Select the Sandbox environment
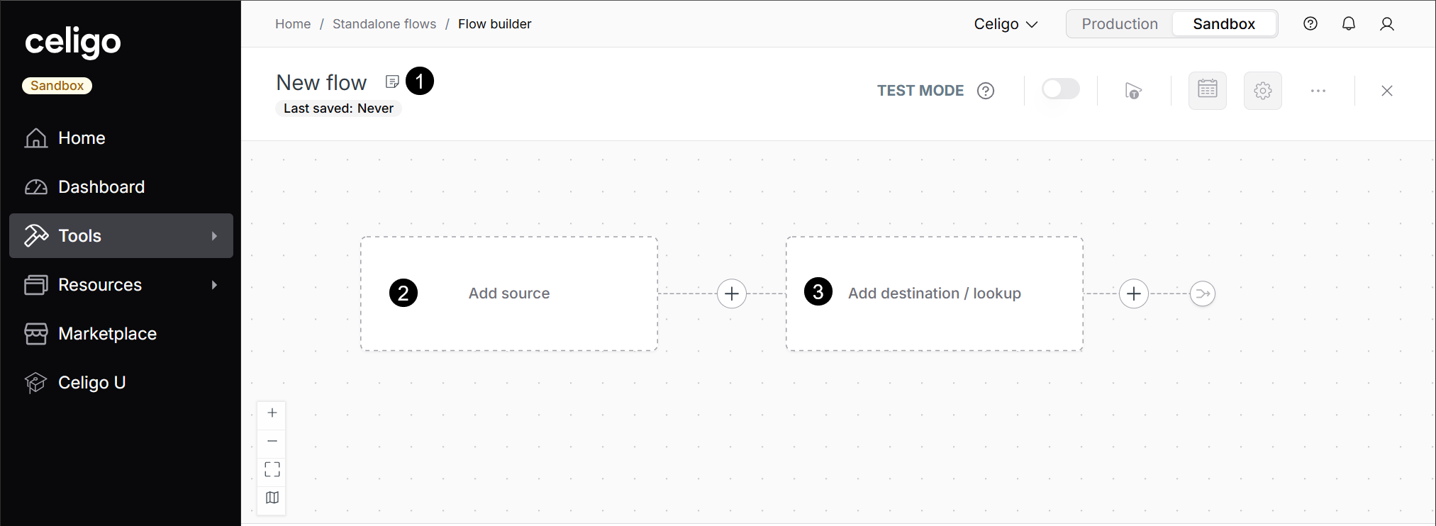 [1223, 24]
